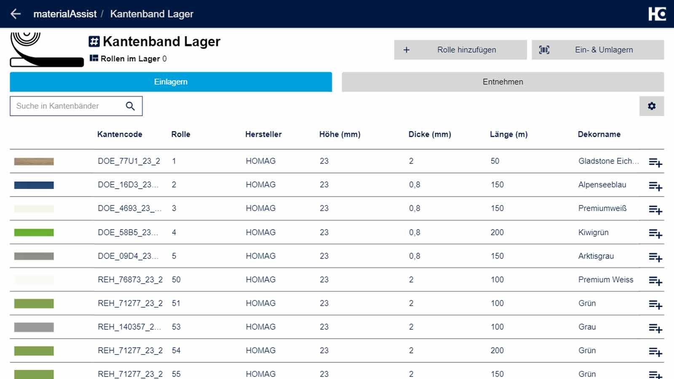Open table settings gear icon

(651, 106)
